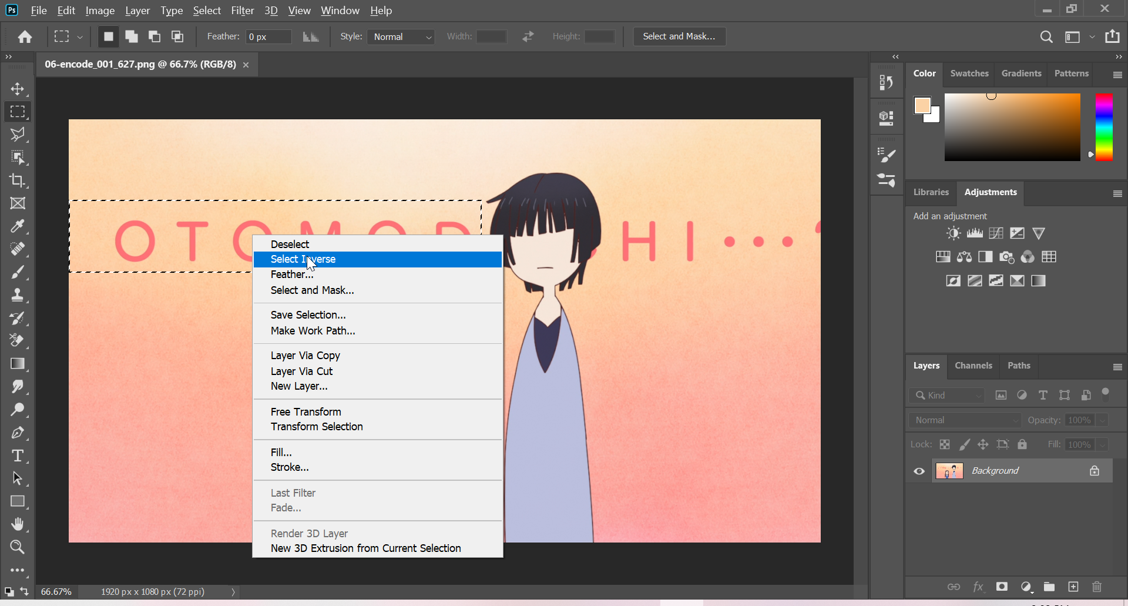
Task: Click the foreground color swatch
Action: click(922, 106)
